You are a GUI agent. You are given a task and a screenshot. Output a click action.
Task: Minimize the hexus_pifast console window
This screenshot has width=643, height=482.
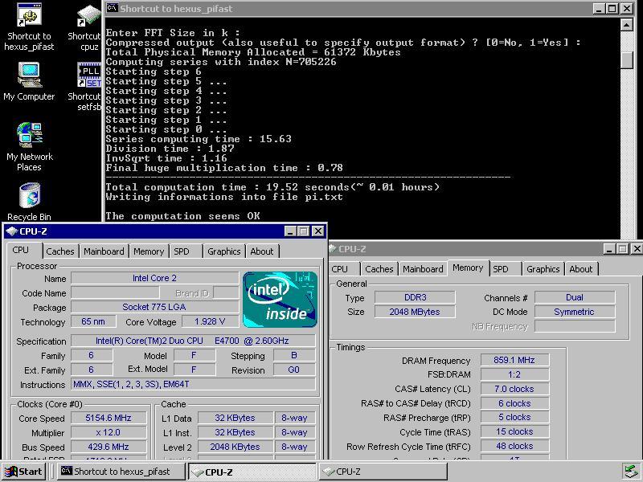click(599, 8)
